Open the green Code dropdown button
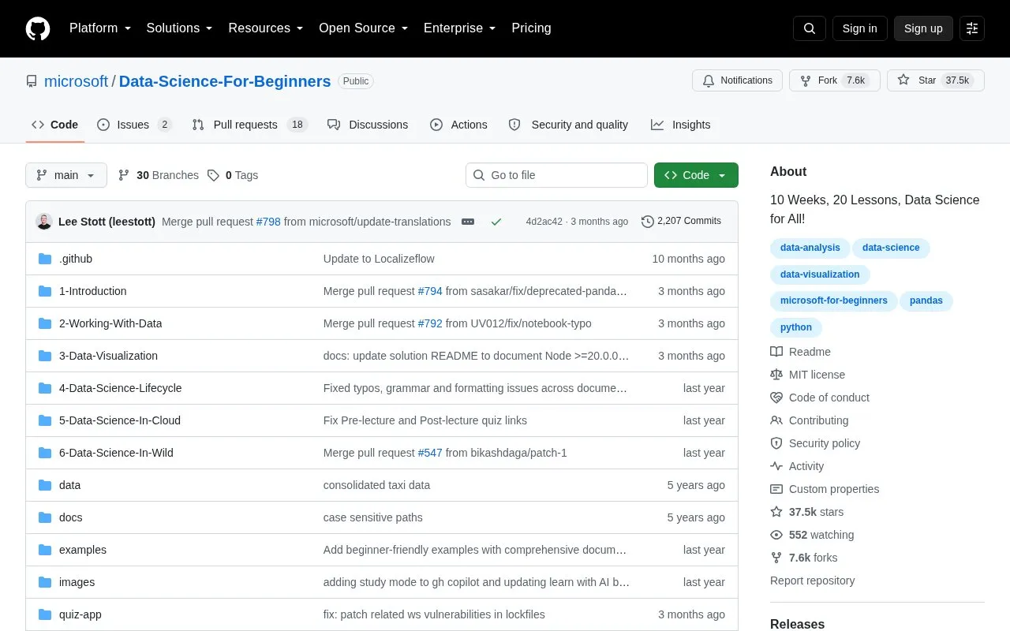 pyautogui.click(x=696, y=175)
